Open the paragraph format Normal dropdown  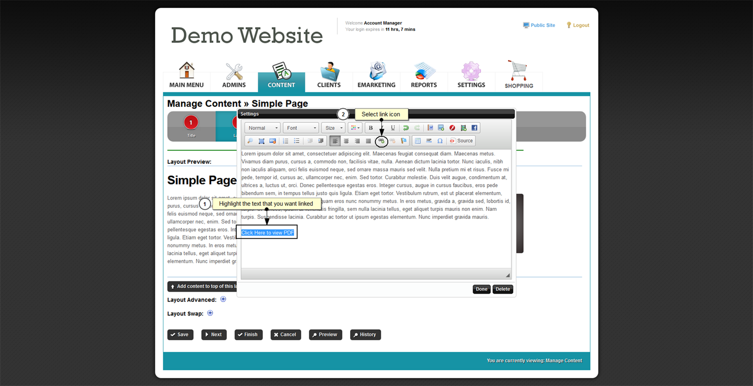coord(263,128)
